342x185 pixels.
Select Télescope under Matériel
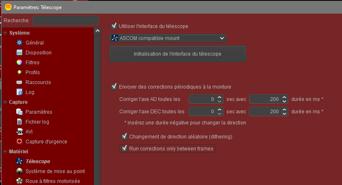(38, 161)
